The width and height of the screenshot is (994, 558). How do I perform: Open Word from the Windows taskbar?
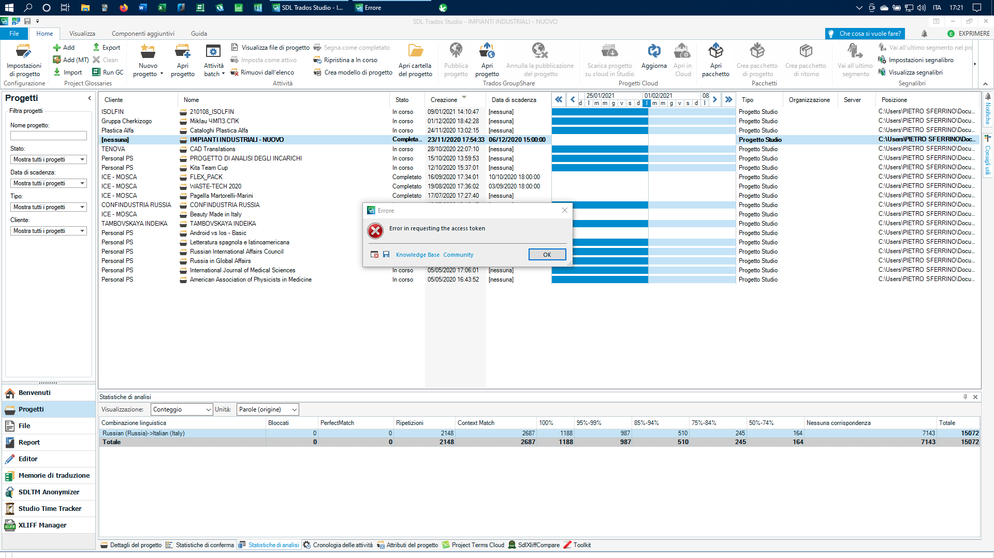pyautogui.click(x=142, y=8)
